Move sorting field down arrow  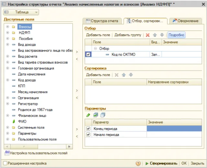[x=131, y=75]
